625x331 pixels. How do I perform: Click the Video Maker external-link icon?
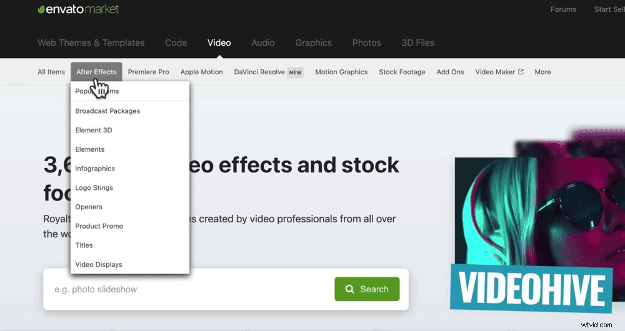click(521, 72)
